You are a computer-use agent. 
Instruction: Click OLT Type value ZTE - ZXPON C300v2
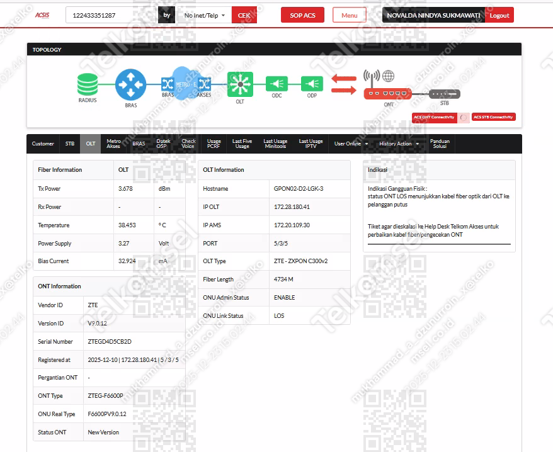300,261
